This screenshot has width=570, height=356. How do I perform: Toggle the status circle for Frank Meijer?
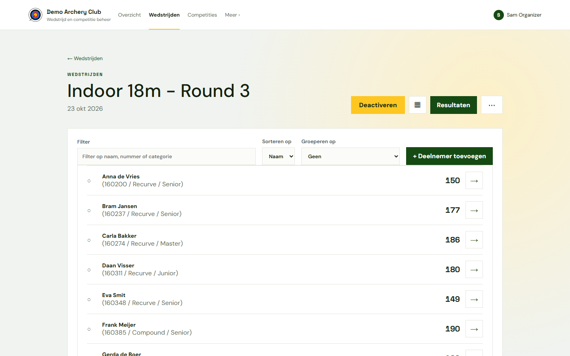pyautogui.click(x=89, y=329)
